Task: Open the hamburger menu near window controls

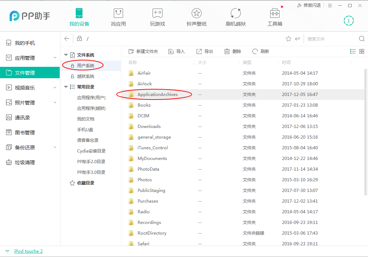Action: pos(330,5)
